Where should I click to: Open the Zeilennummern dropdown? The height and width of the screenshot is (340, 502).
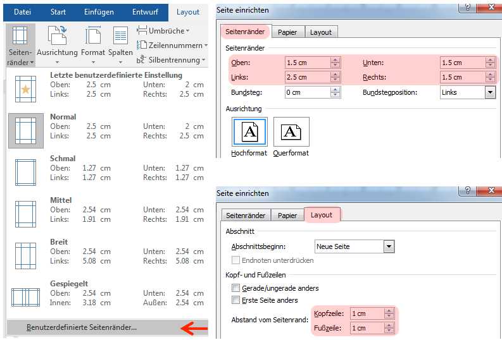tap(172, 46)
